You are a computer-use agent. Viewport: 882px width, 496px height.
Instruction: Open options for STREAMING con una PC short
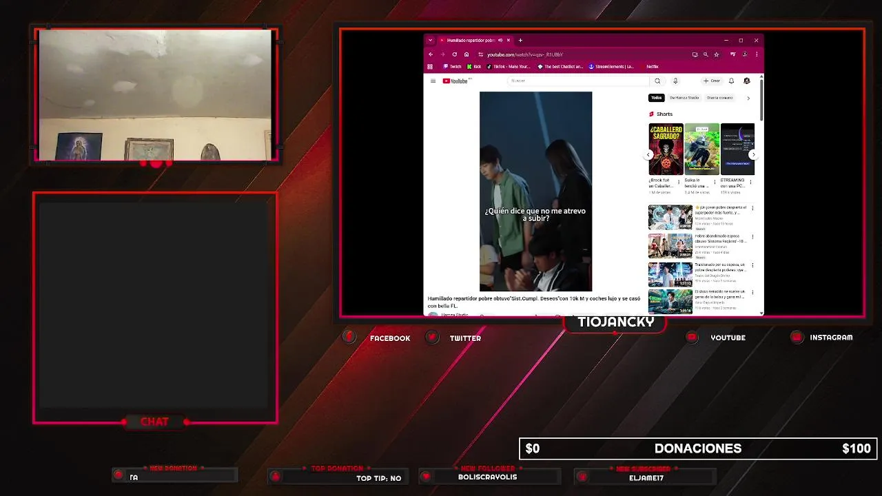[750, 183]
